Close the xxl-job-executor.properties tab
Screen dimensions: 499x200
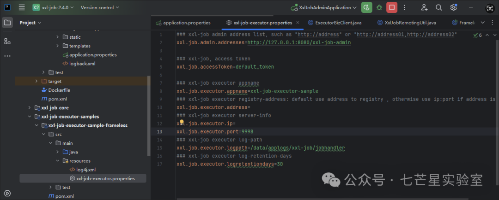(x=298, y=23)
